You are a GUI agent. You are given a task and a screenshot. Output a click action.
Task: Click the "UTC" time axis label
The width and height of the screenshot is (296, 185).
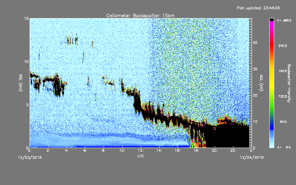click(x=141, y=156)
